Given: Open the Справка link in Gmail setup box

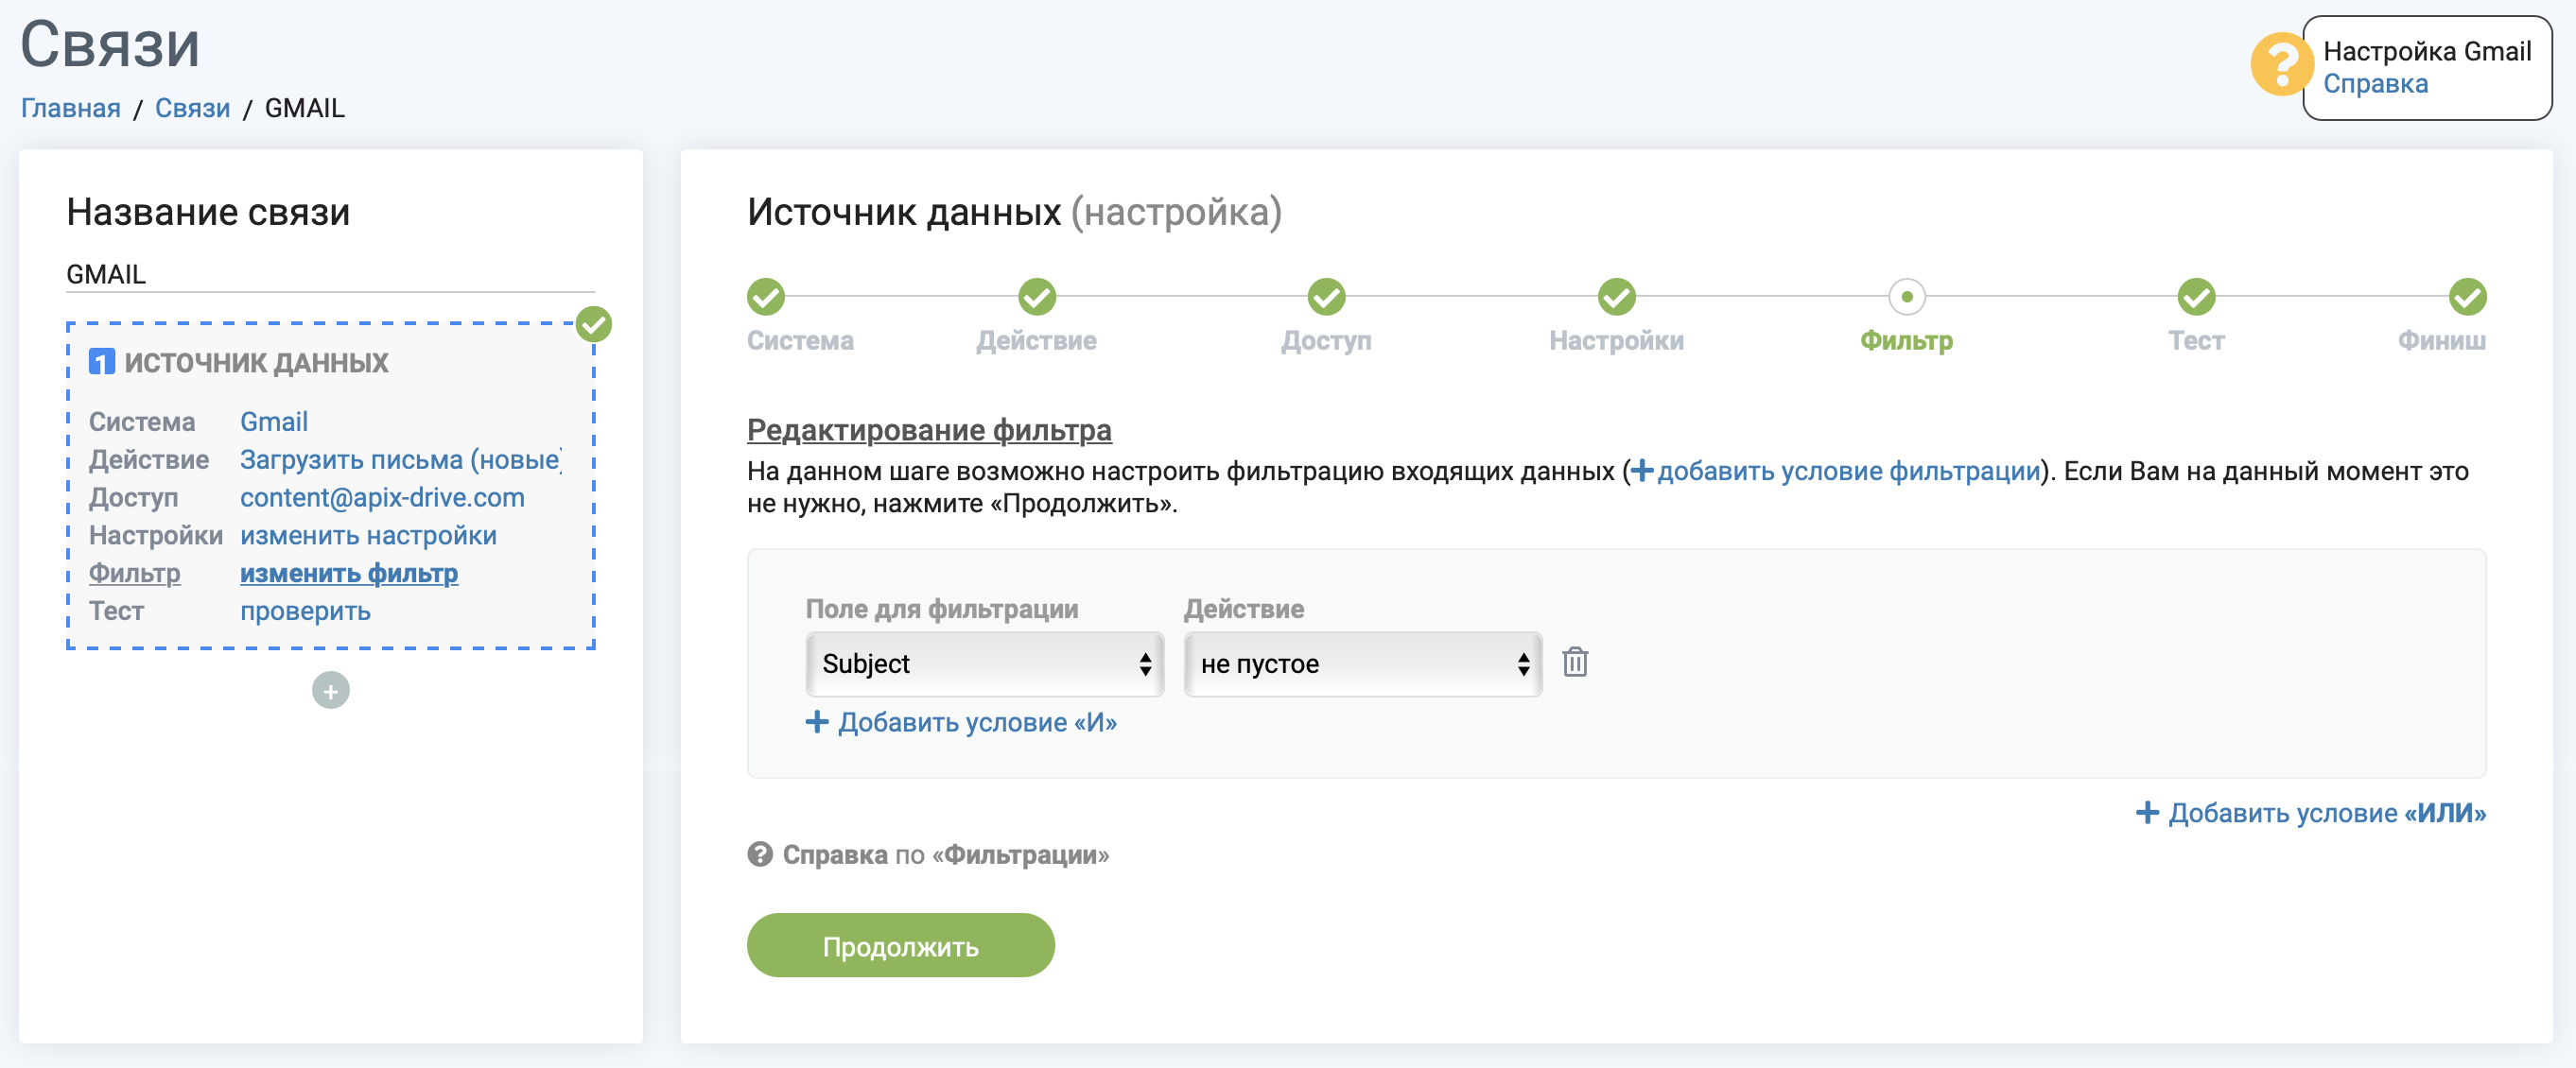Looking at the screenshot, I should [2375, 84].
